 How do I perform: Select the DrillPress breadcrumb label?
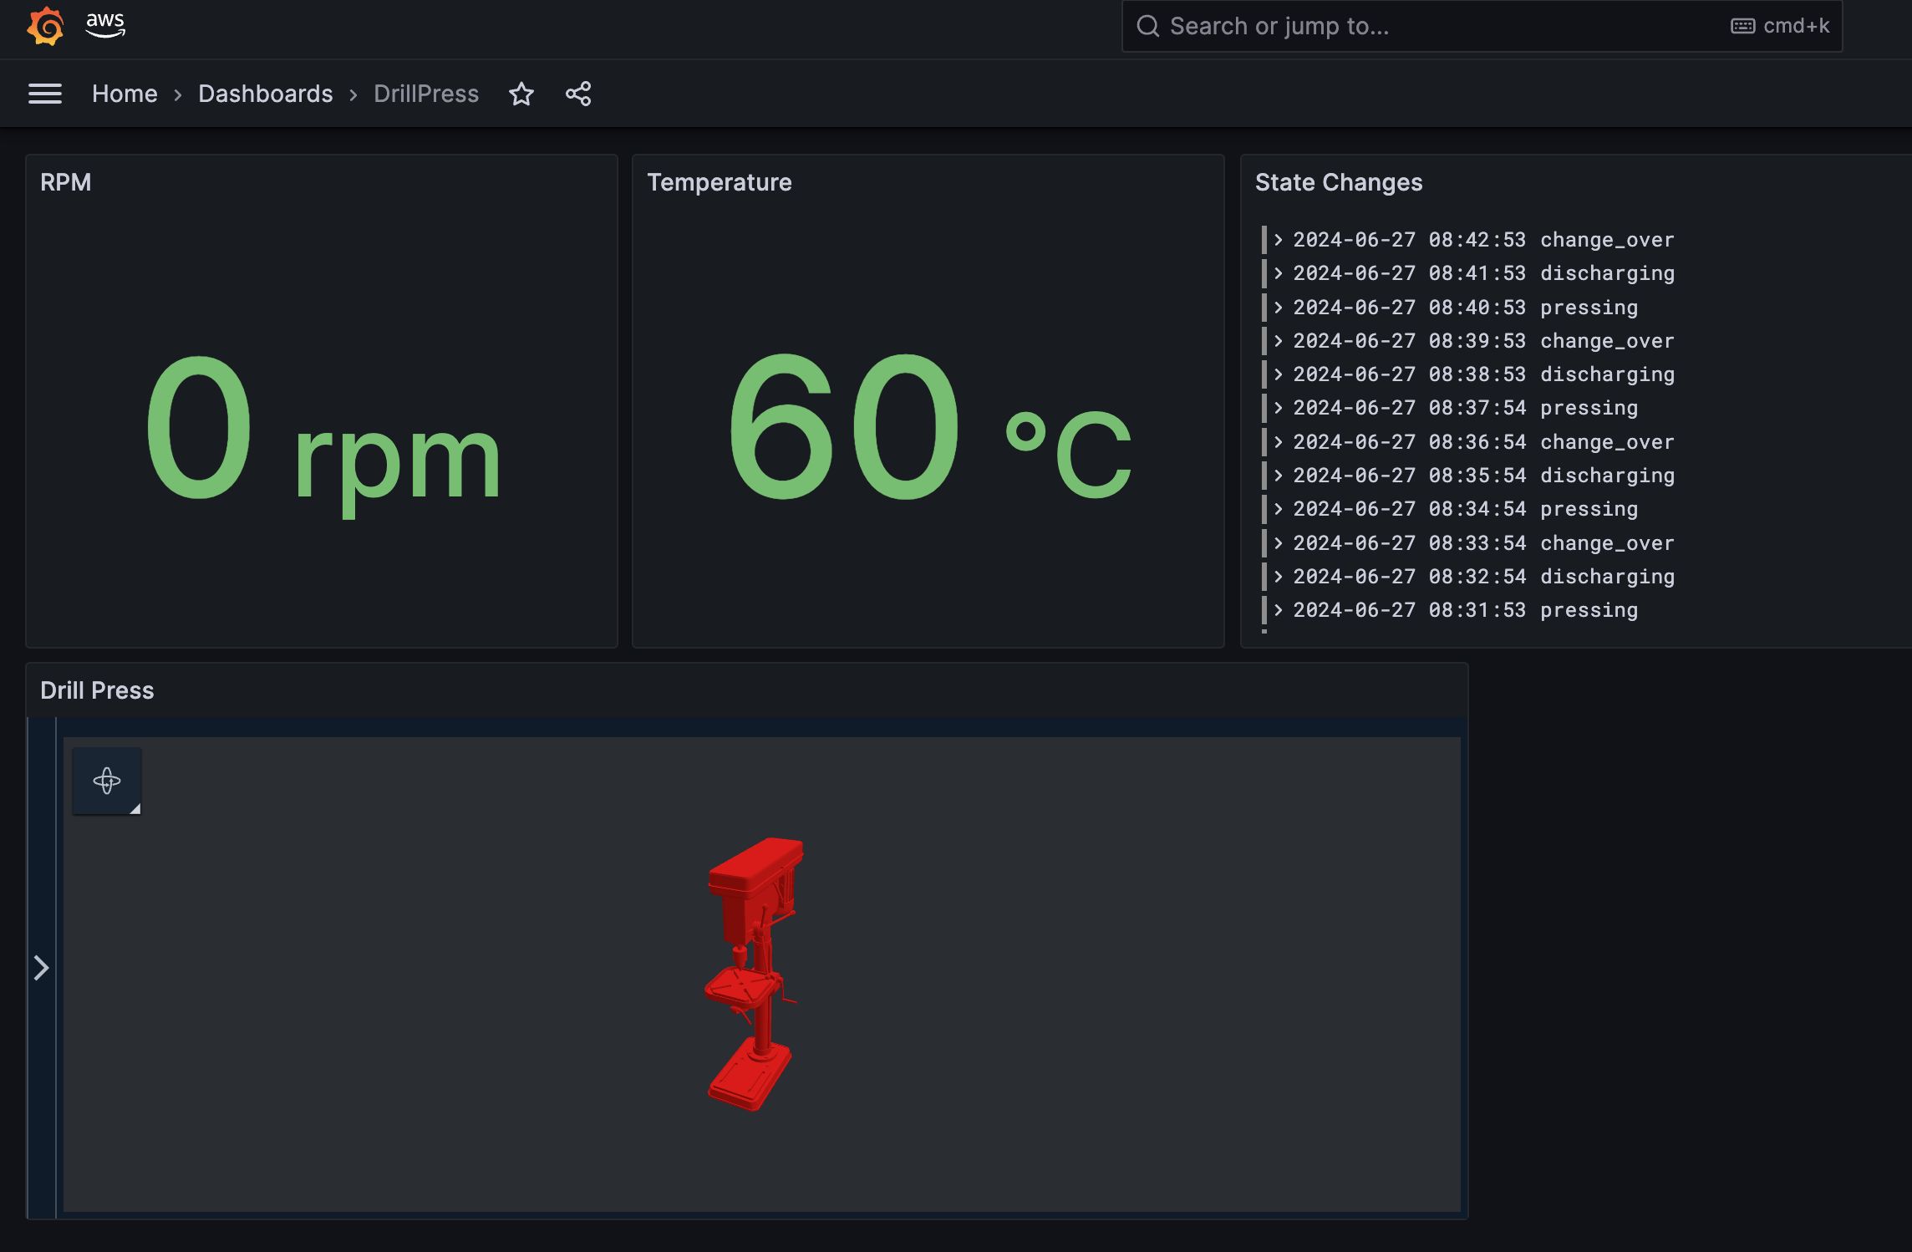(425, 94)
